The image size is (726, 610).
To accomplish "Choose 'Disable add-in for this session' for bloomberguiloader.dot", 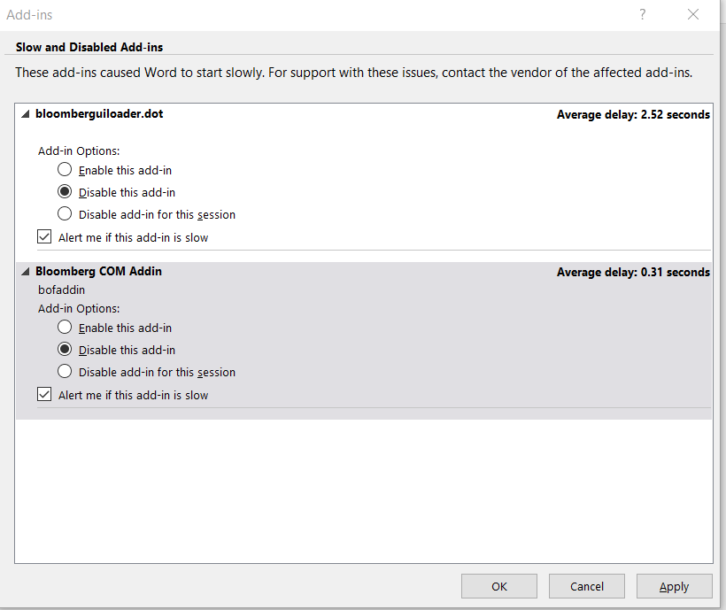I will coord(64,213).
